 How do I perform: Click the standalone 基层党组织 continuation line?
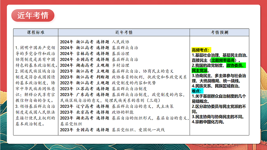coord(71,124)
